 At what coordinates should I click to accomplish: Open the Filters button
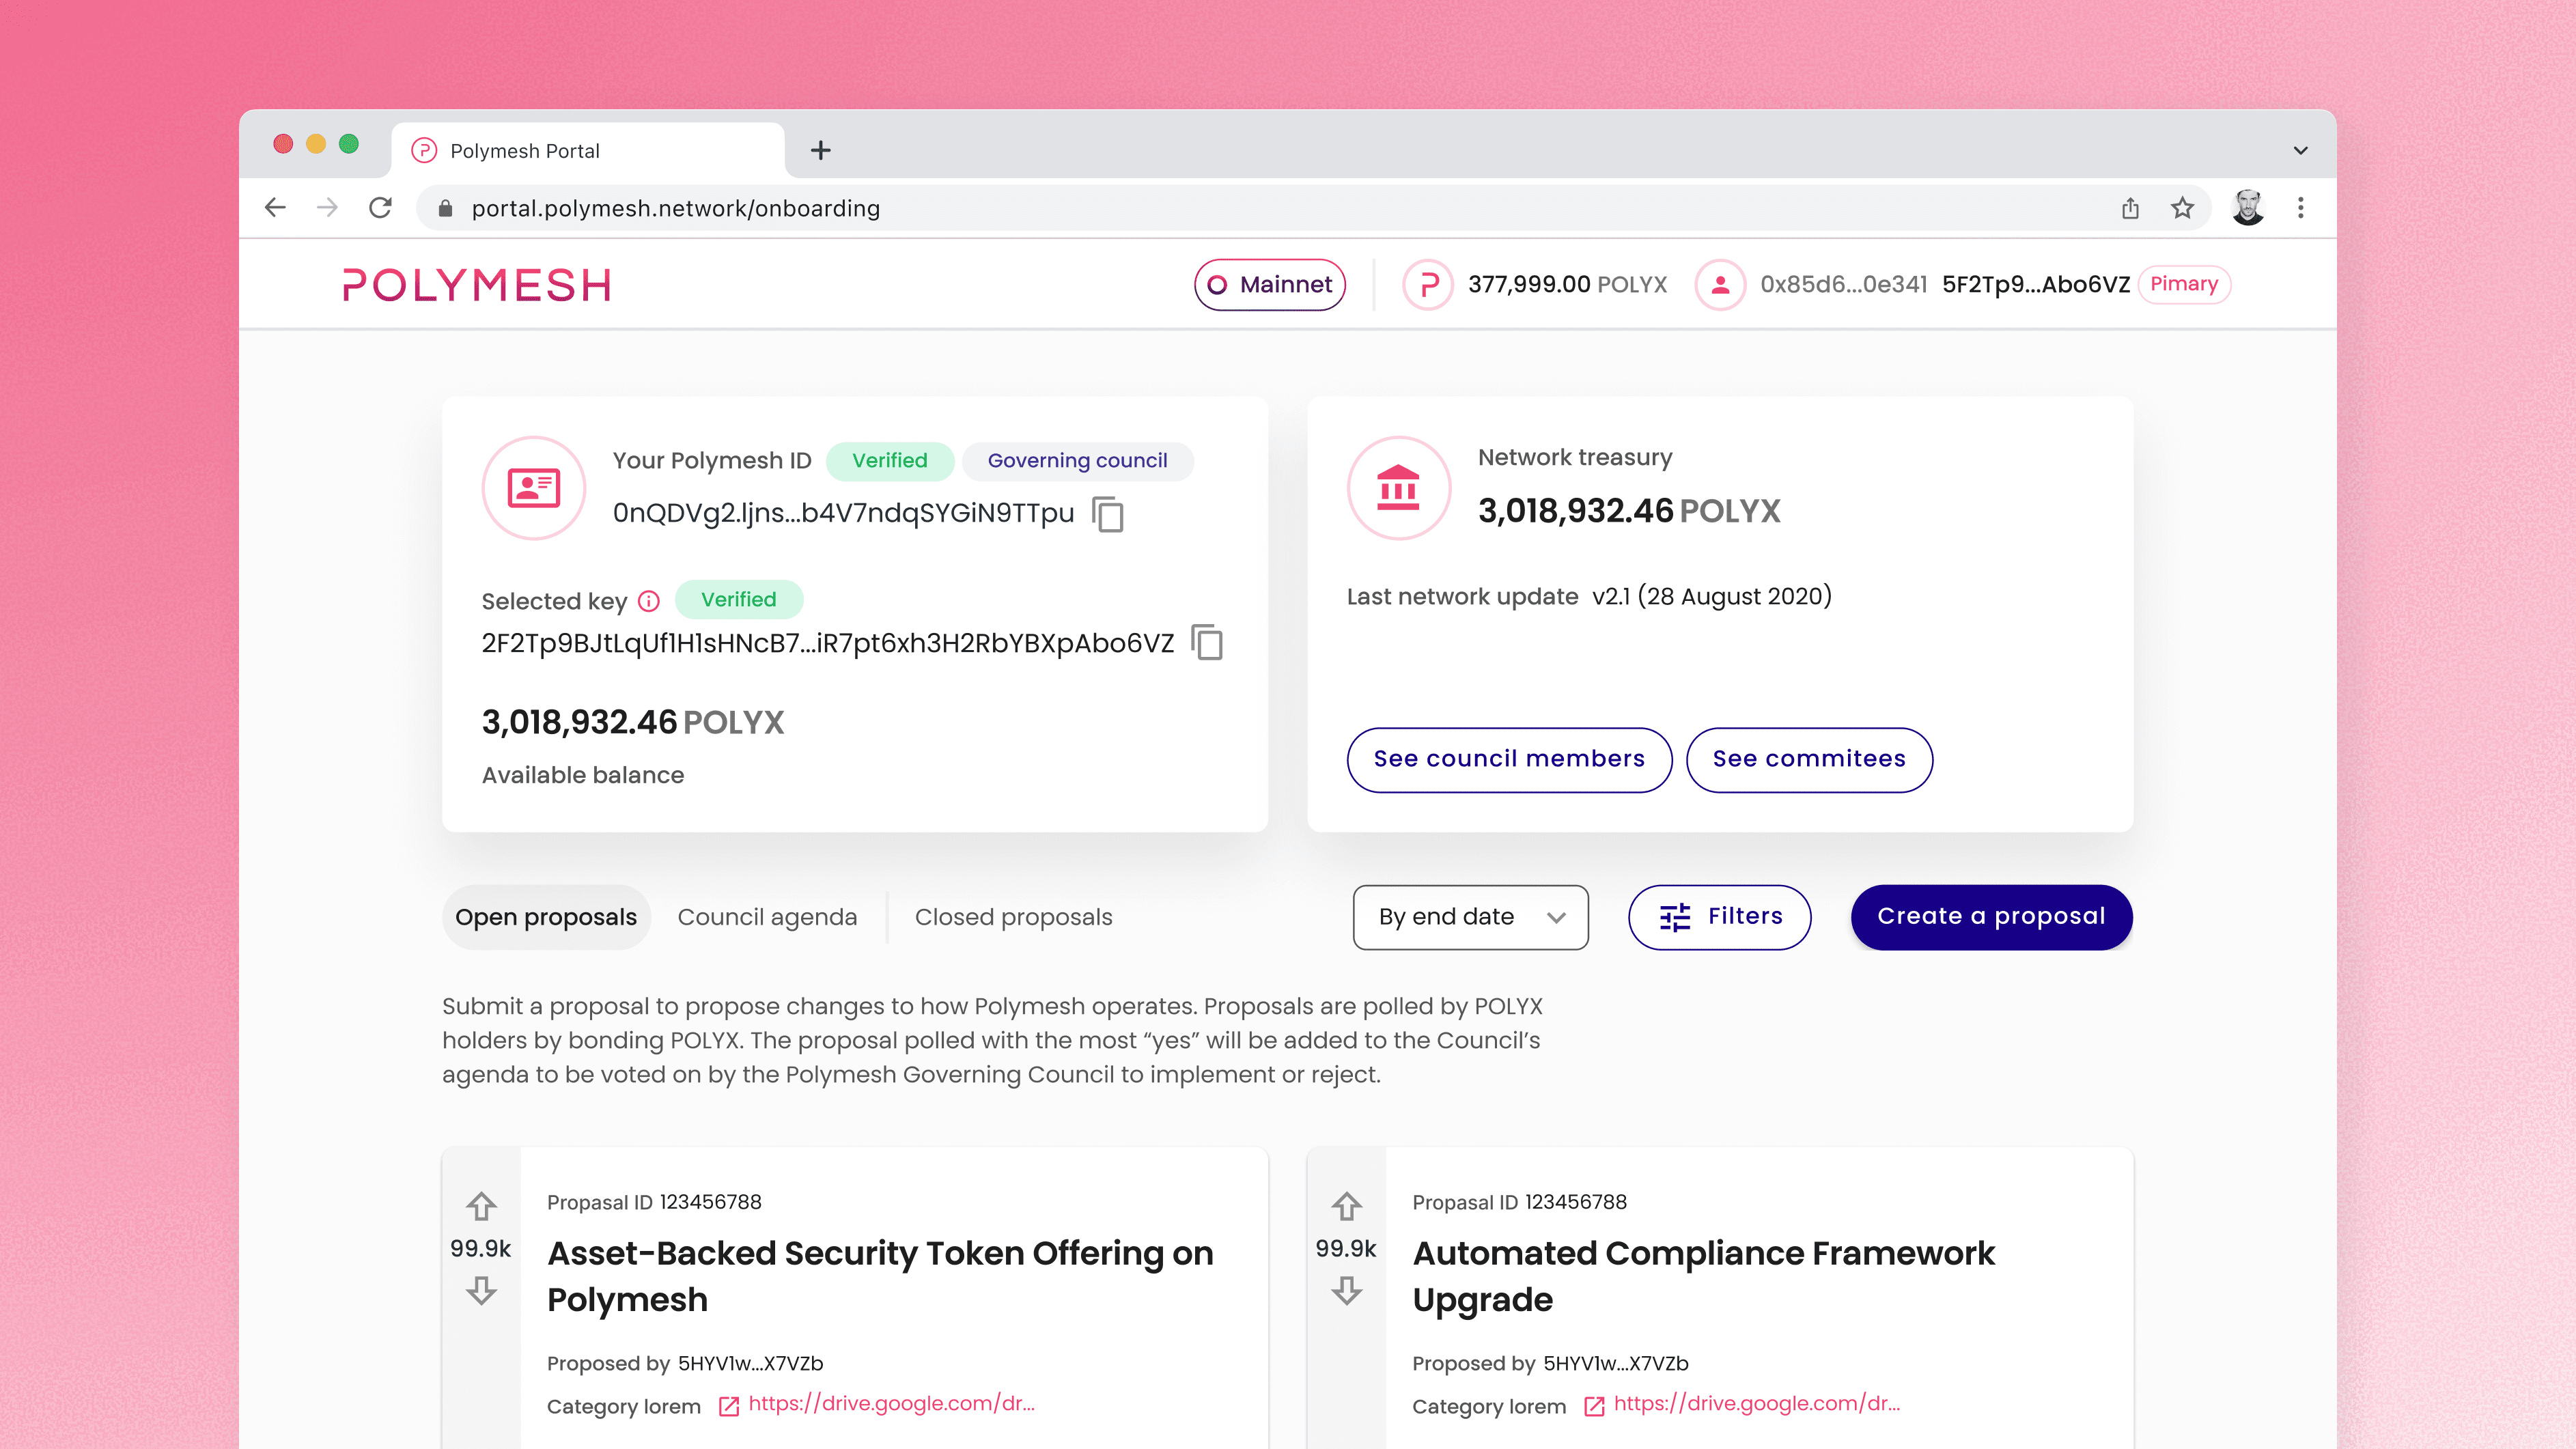point(1719,917)
